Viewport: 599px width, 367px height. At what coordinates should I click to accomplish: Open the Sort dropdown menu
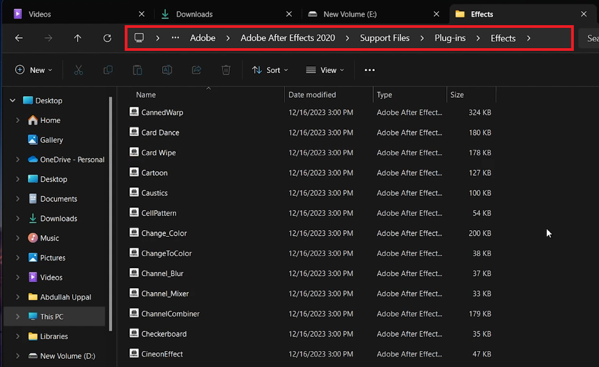[x=270, y=70]
